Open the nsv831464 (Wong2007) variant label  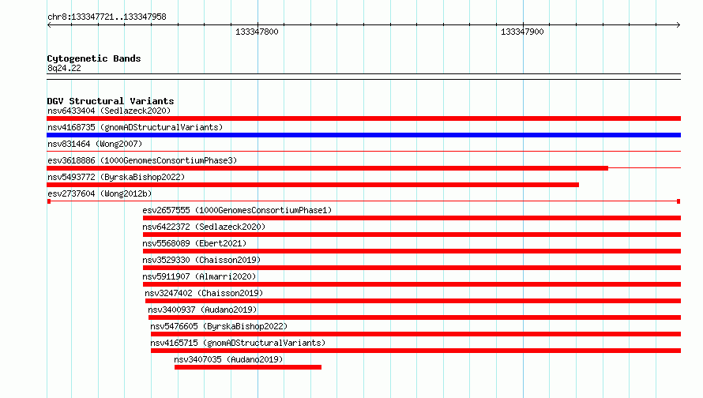click(x=95, y=144)
